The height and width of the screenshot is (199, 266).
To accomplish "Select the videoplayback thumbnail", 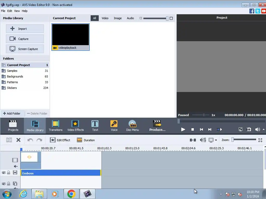I will pyautogui.click(x=70, y=37).
